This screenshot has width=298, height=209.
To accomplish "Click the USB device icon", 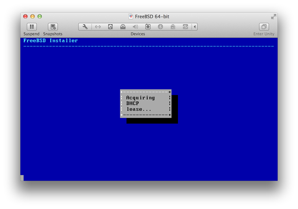I will (x=173, y=27).
